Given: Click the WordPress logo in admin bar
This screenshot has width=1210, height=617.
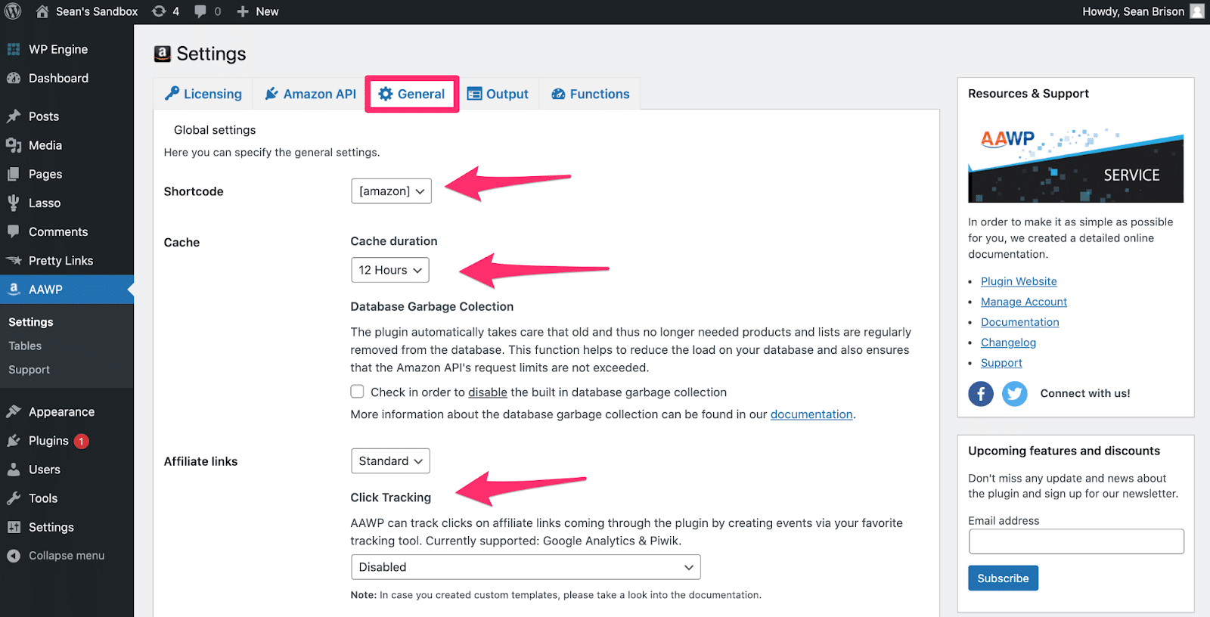Looking at the screenshot, I should pyautogui.click(x=13, y=11).
